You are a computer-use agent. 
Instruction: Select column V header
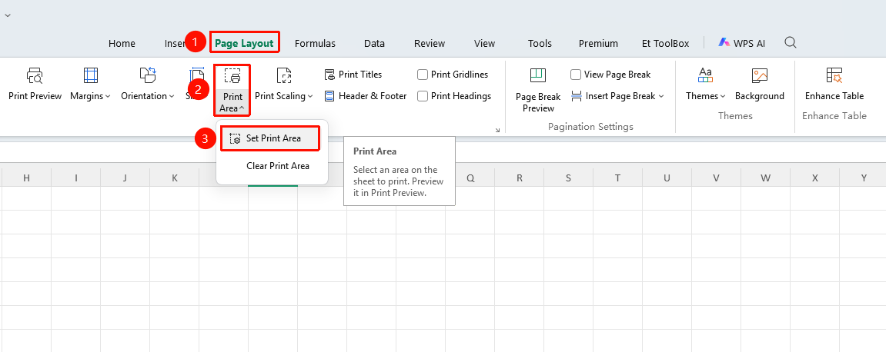pos(716,178)
